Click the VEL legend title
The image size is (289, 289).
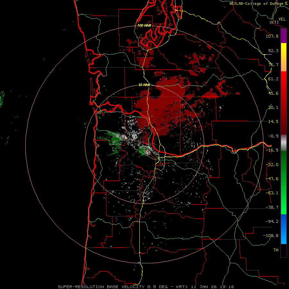pyautogui.click(x=282, y=19)
